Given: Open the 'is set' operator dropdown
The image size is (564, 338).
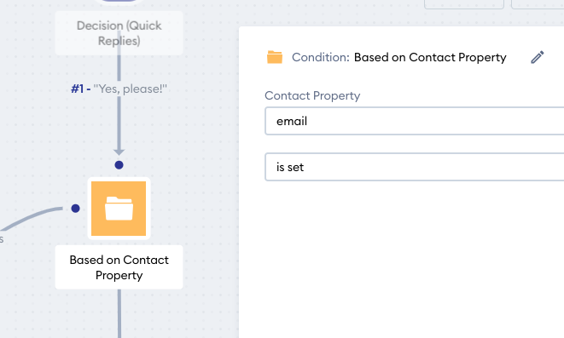Looking at the screenshot, I should (x=415, y=167).
